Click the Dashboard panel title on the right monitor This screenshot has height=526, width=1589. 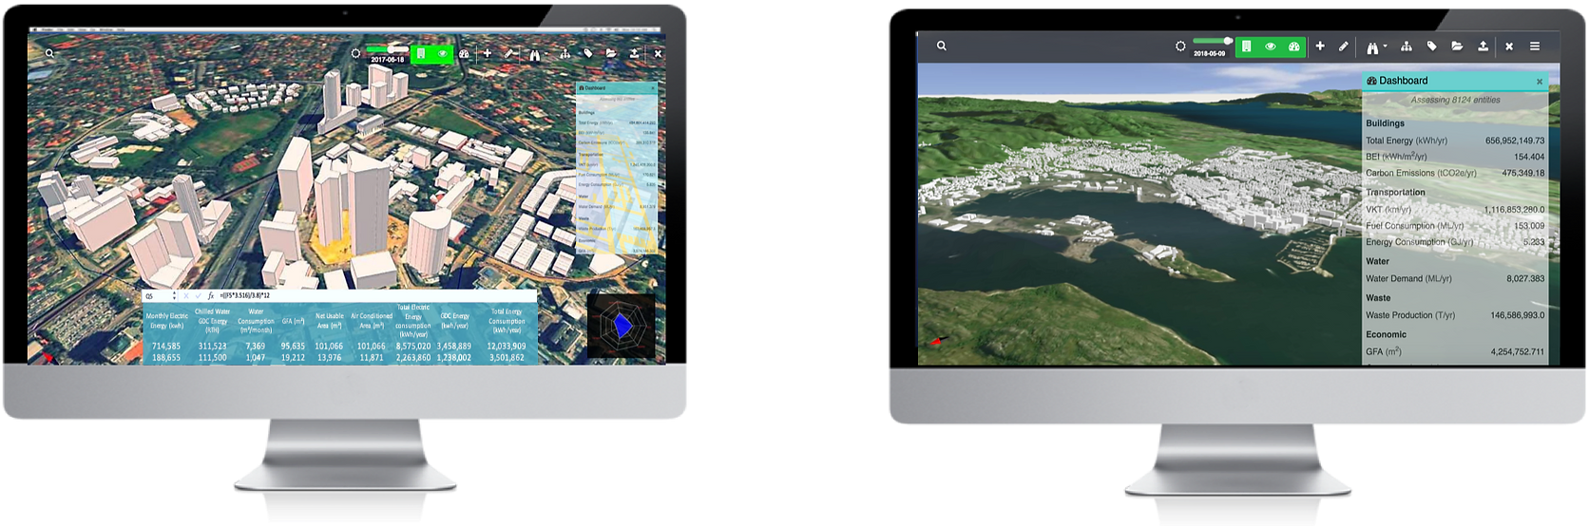pos(1403,81)
